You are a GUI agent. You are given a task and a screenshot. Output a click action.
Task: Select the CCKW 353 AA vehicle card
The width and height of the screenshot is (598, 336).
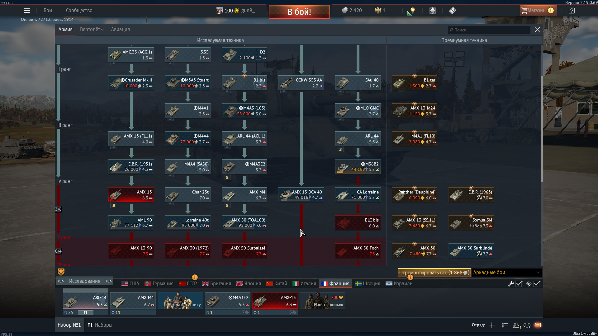pyautogui.click(x=301, y=83)
